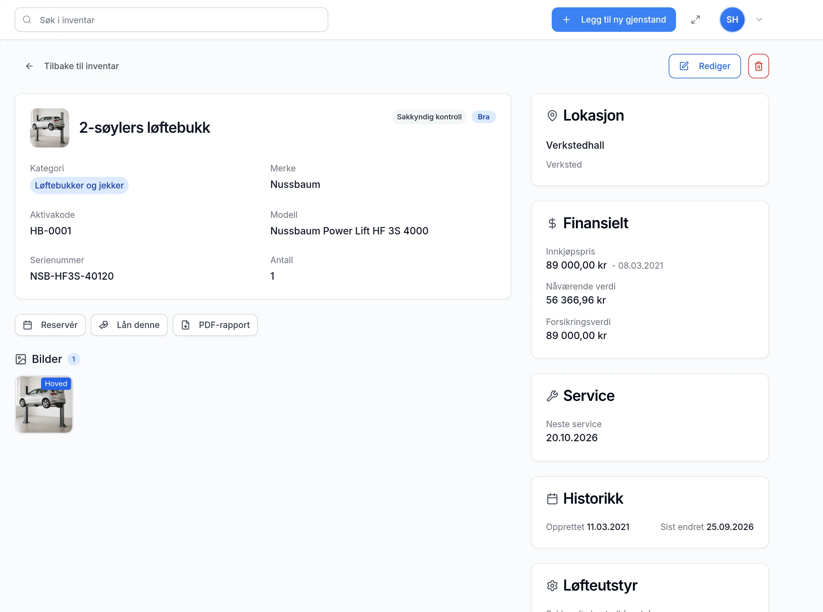Go back via Tilbake til inventar

[x=72, y=66]
